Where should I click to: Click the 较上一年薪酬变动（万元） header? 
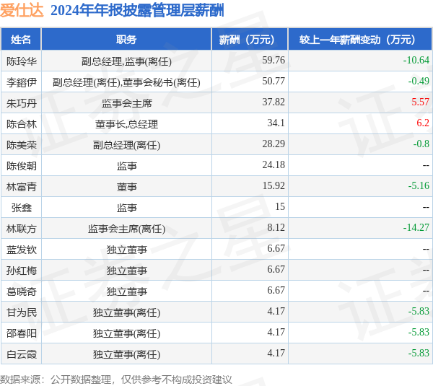tap(360, 40)
